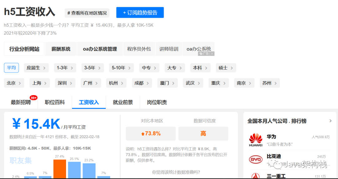The image size is (338, 179).
Task: Open oa办公系统 ad link
Action: (199, 49)
